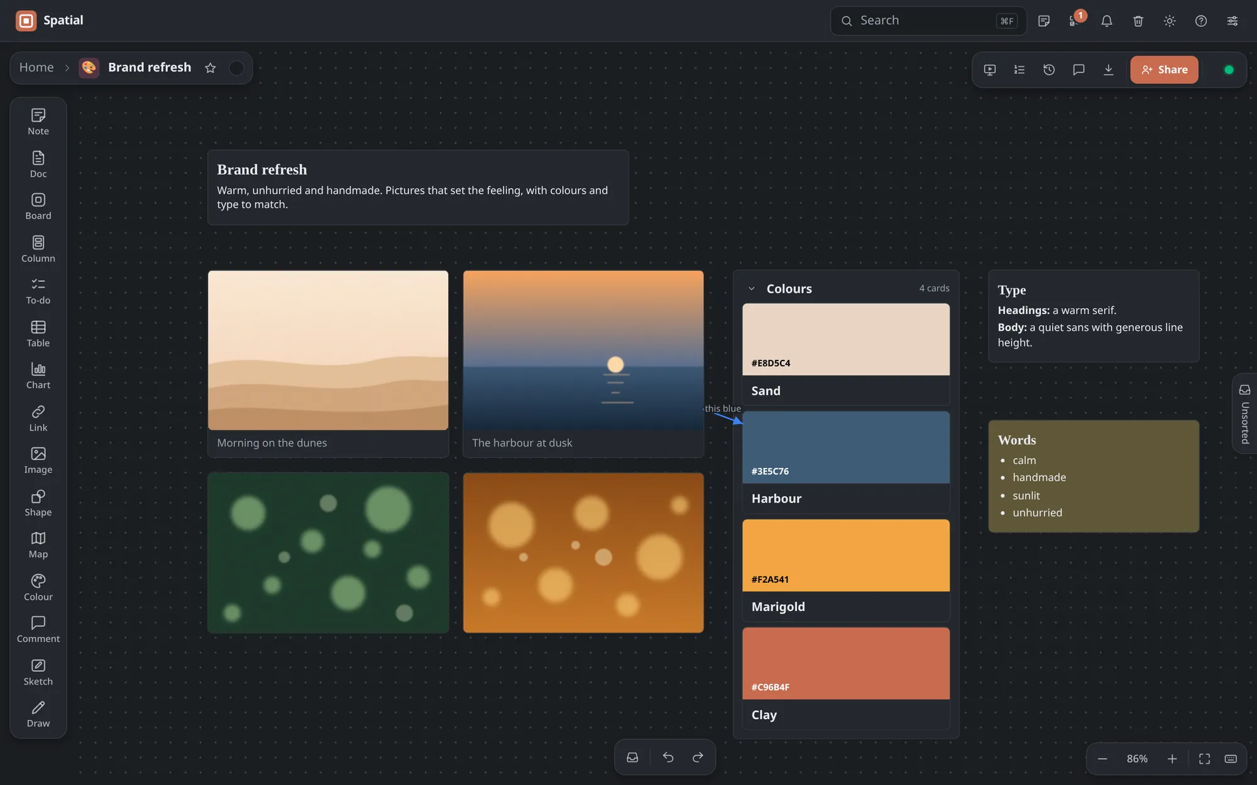Screen dimensions: 1257x785
Task: Open the board outline list icon
Action: pos(1019,70)
